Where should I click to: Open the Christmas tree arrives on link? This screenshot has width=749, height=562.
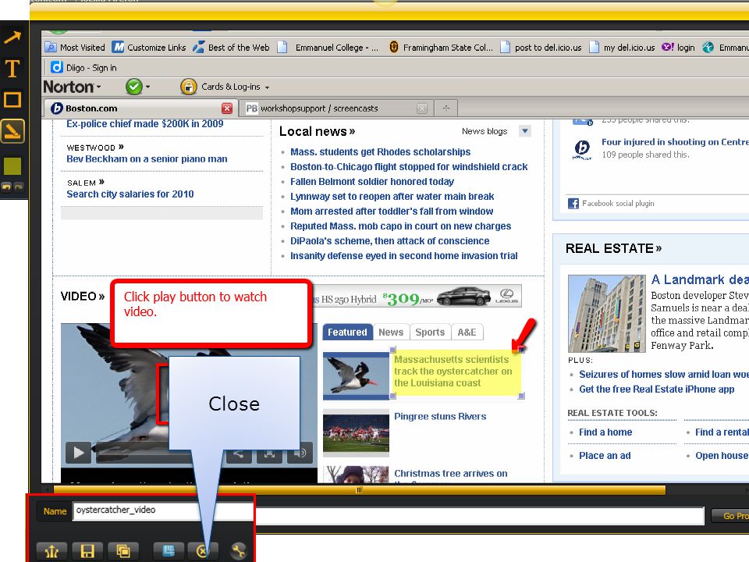(x=450, y=474)
